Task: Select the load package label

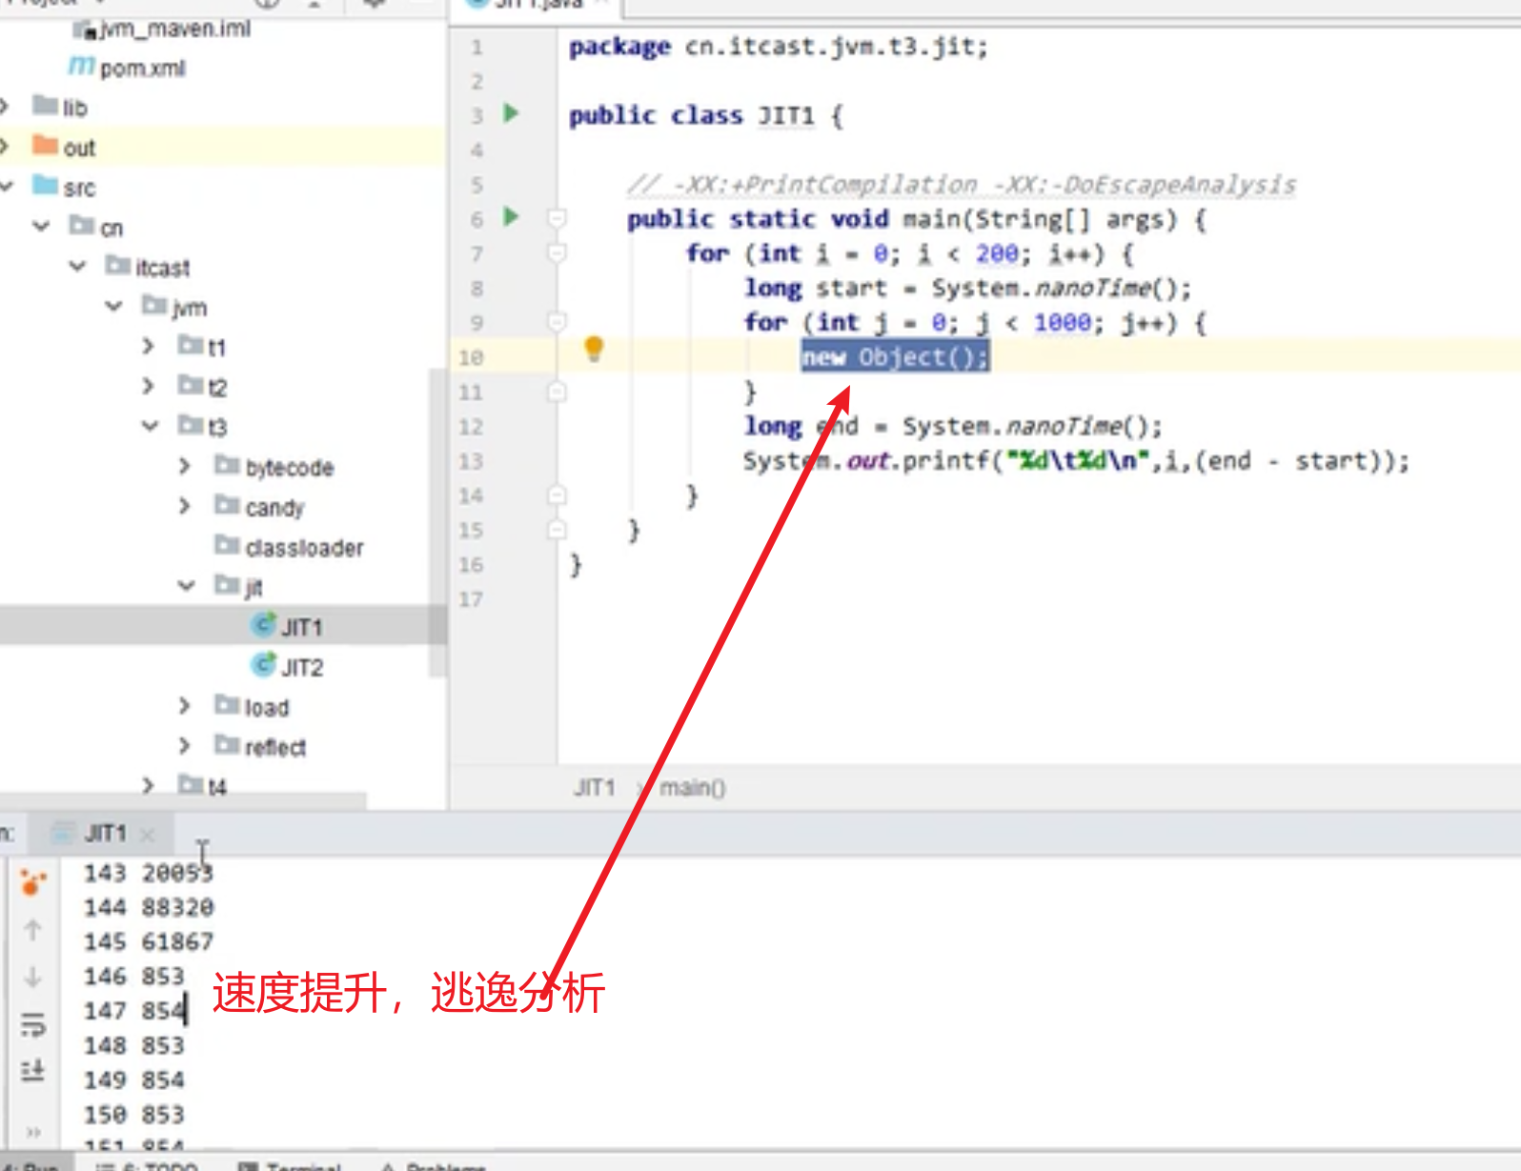Action: pyautogui.click(x=267, y=708)
